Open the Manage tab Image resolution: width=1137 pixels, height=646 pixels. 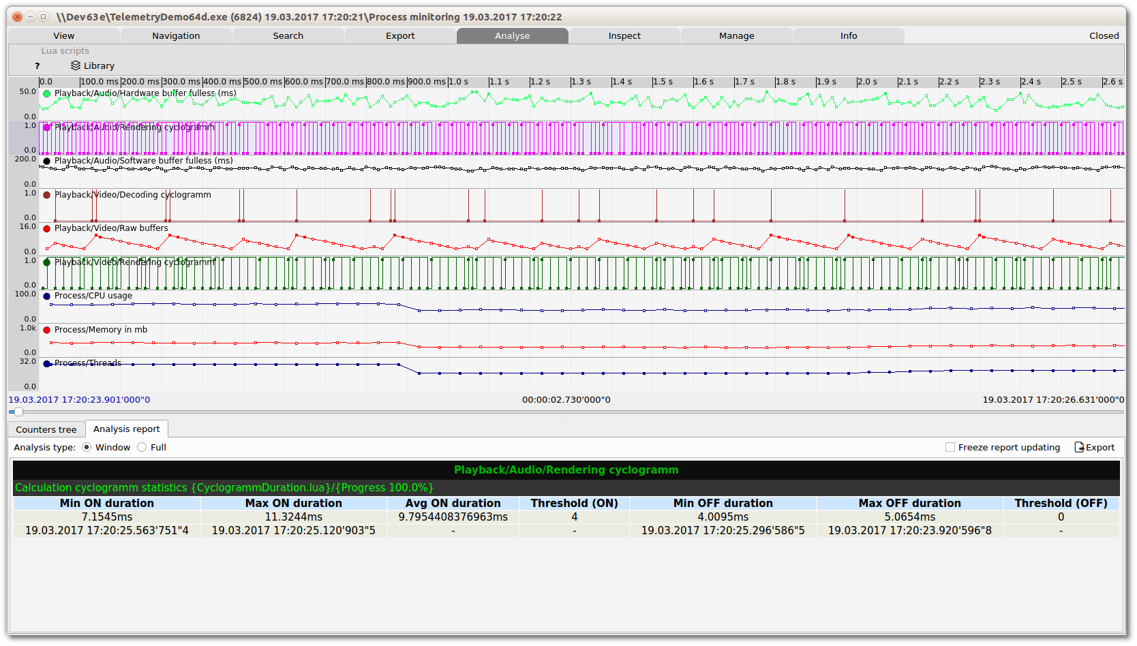click(736, 36)
